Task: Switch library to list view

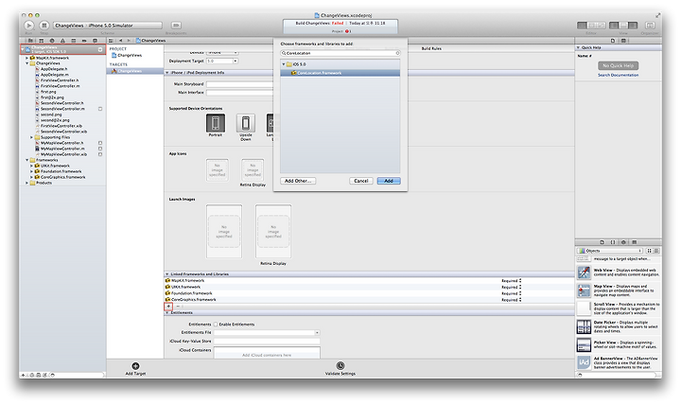Action: 656,251
